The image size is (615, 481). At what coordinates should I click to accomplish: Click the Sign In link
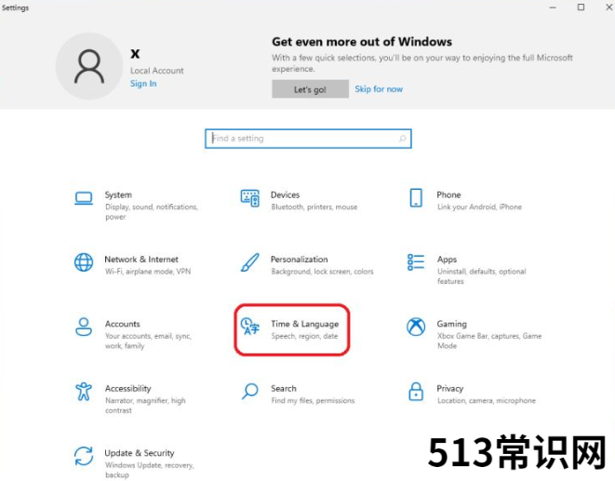(x=143, y=84)
